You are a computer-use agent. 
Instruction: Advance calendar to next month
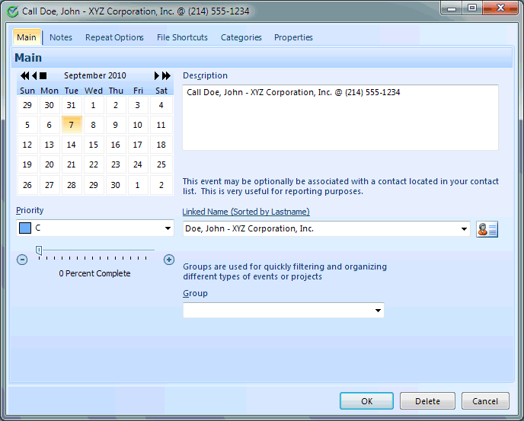pyautogui.click(x=156, y=76)
